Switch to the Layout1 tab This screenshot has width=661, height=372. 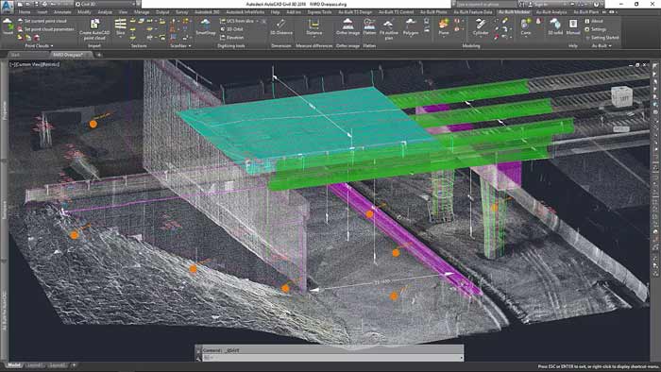(x=35, y=365)
